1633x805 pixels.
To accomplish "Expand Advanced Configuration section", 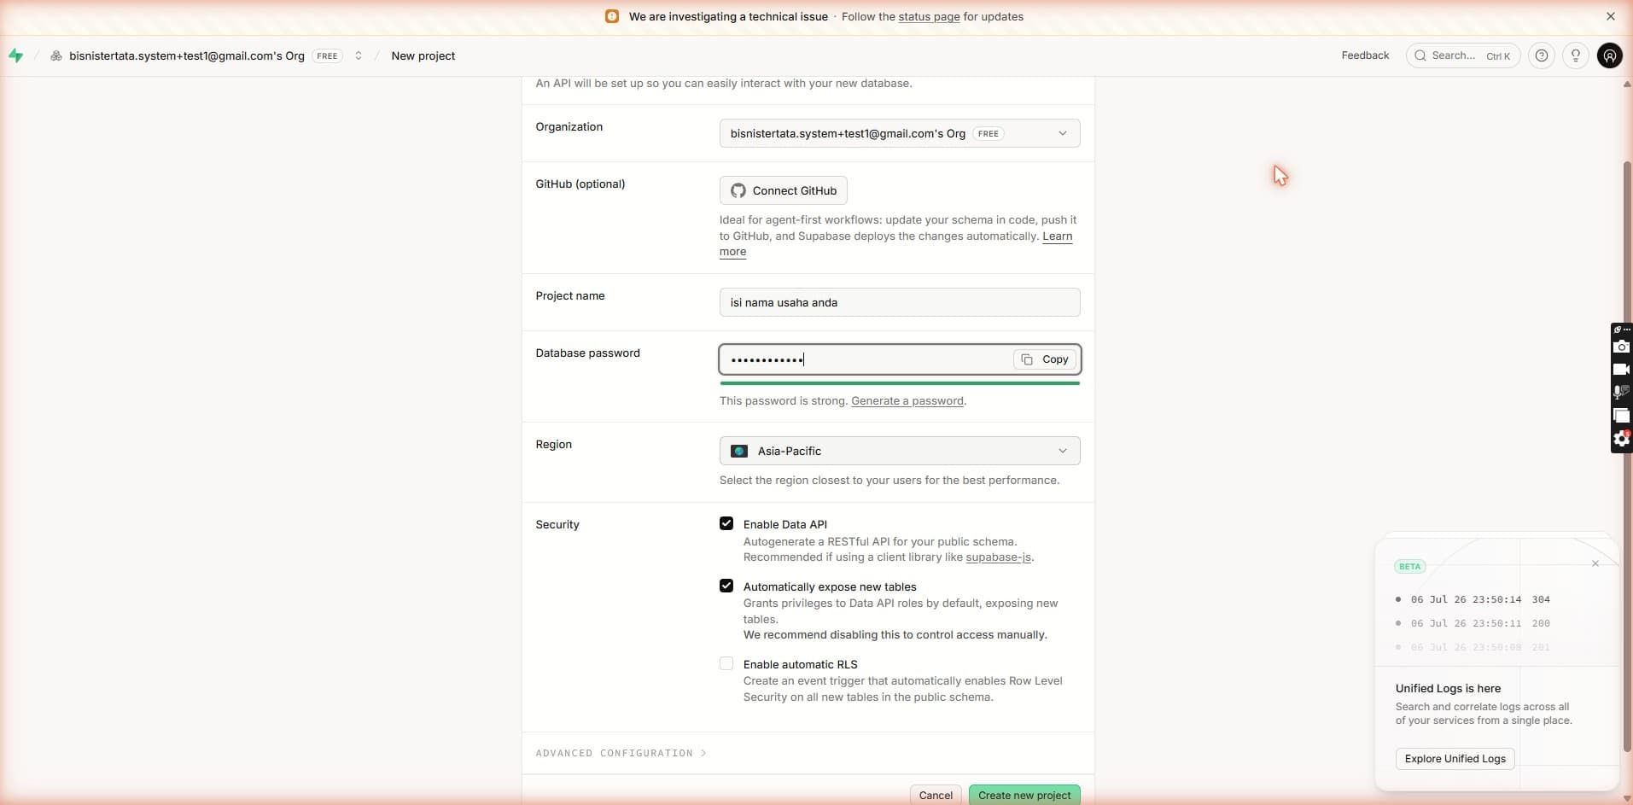I will tap(621, 753).
